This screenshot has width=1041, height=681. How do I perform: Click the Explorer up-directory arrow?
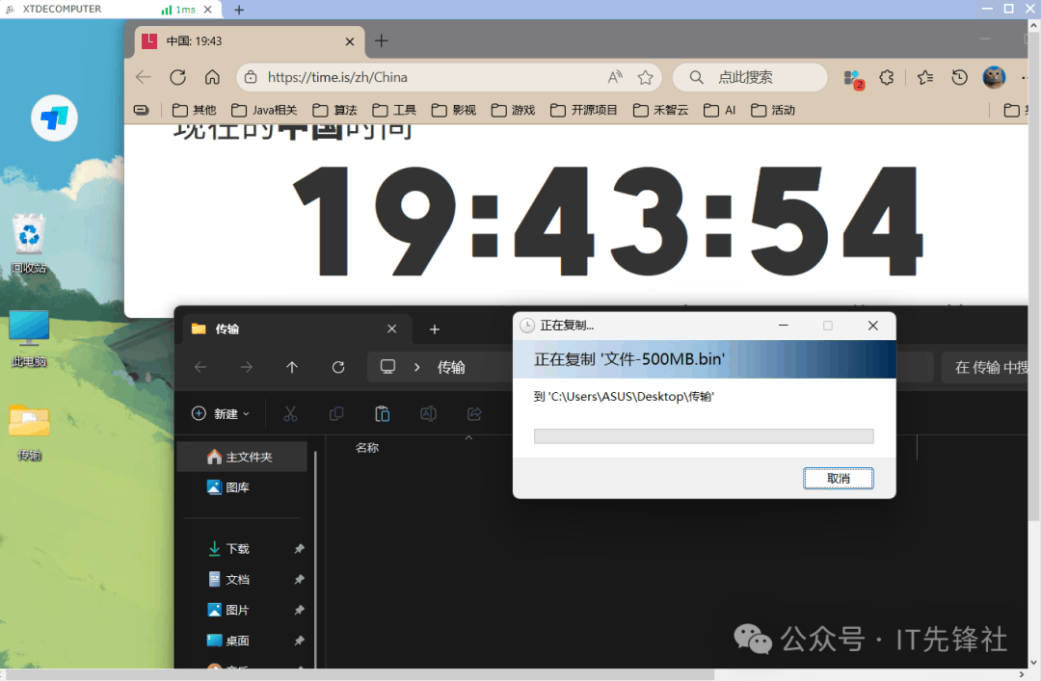click(292, 367)
